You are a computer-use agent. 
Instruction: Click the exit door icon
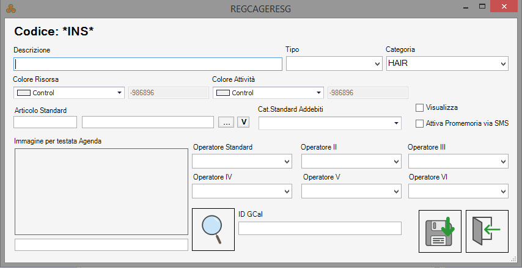[x=487, y=231]
